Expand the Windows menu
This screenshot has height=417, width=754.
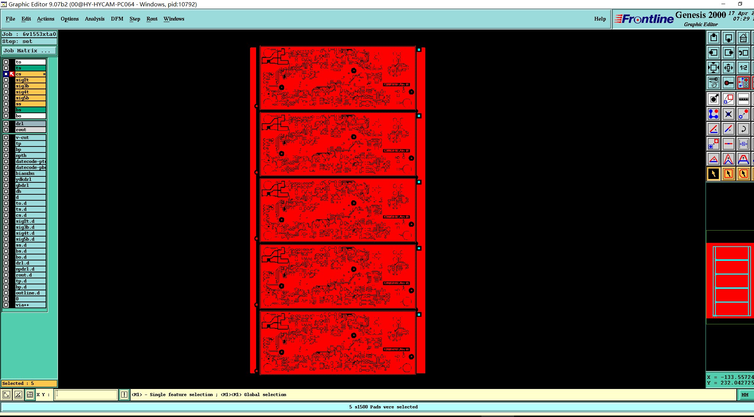tap(174, 19)
